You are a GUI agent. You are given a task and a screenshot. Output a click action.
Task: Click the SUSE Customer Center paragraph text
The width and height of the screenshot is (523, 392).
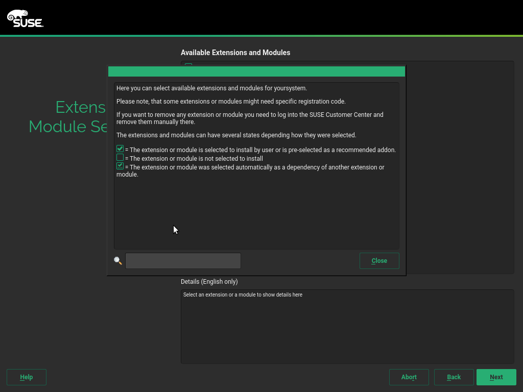tap(250, 118)
